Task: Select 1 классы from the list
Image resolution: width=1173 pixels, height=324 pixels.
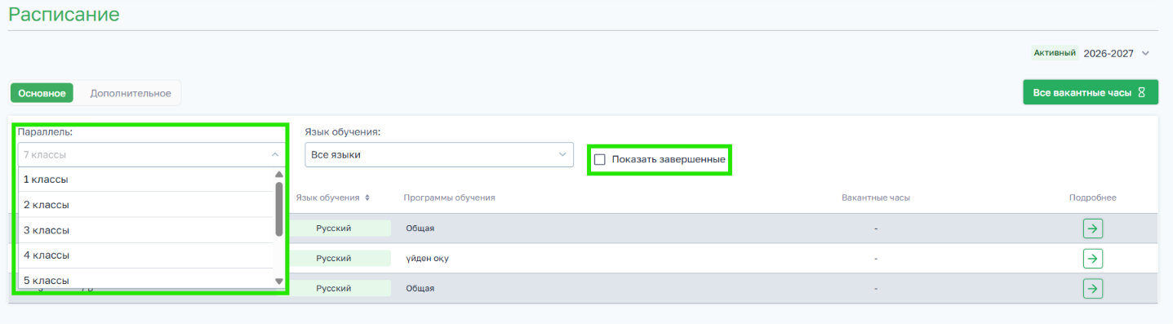Action: 145,180
